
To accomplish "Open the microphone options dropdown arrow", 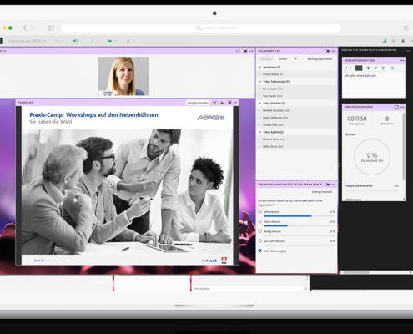I will tap(98, 41).
